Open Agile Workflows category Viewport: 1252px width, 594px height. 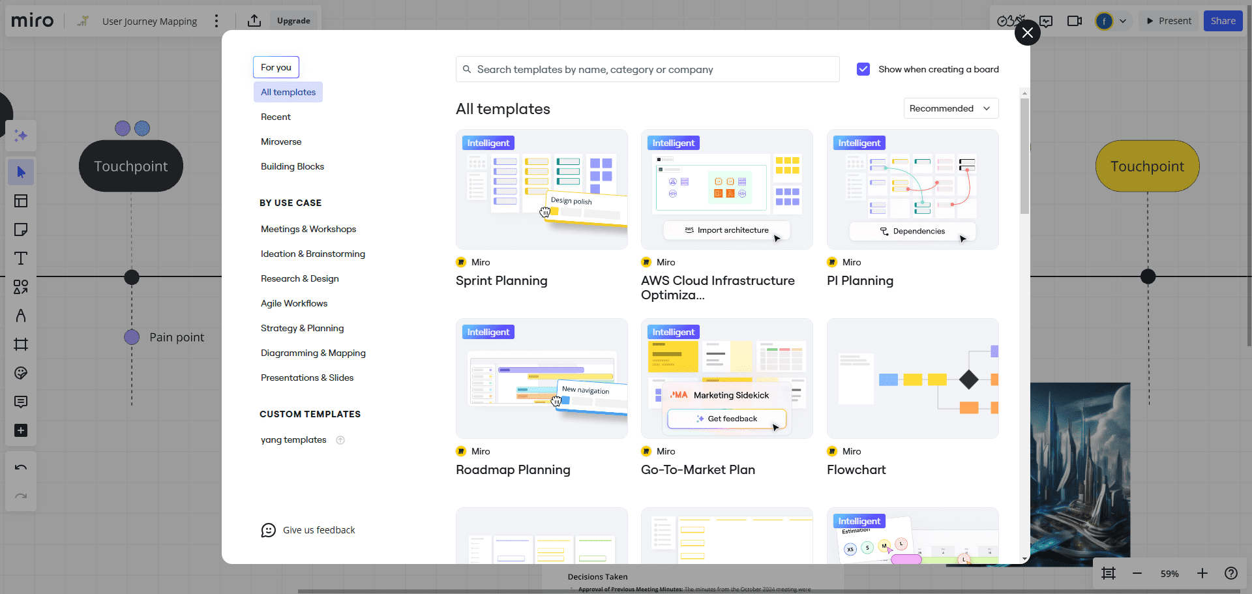point(294,303)
